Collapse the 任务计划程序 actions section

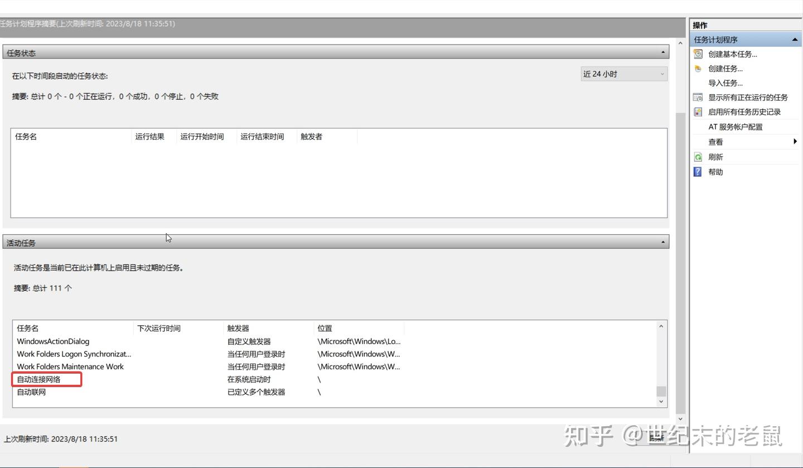coord(795,39)
